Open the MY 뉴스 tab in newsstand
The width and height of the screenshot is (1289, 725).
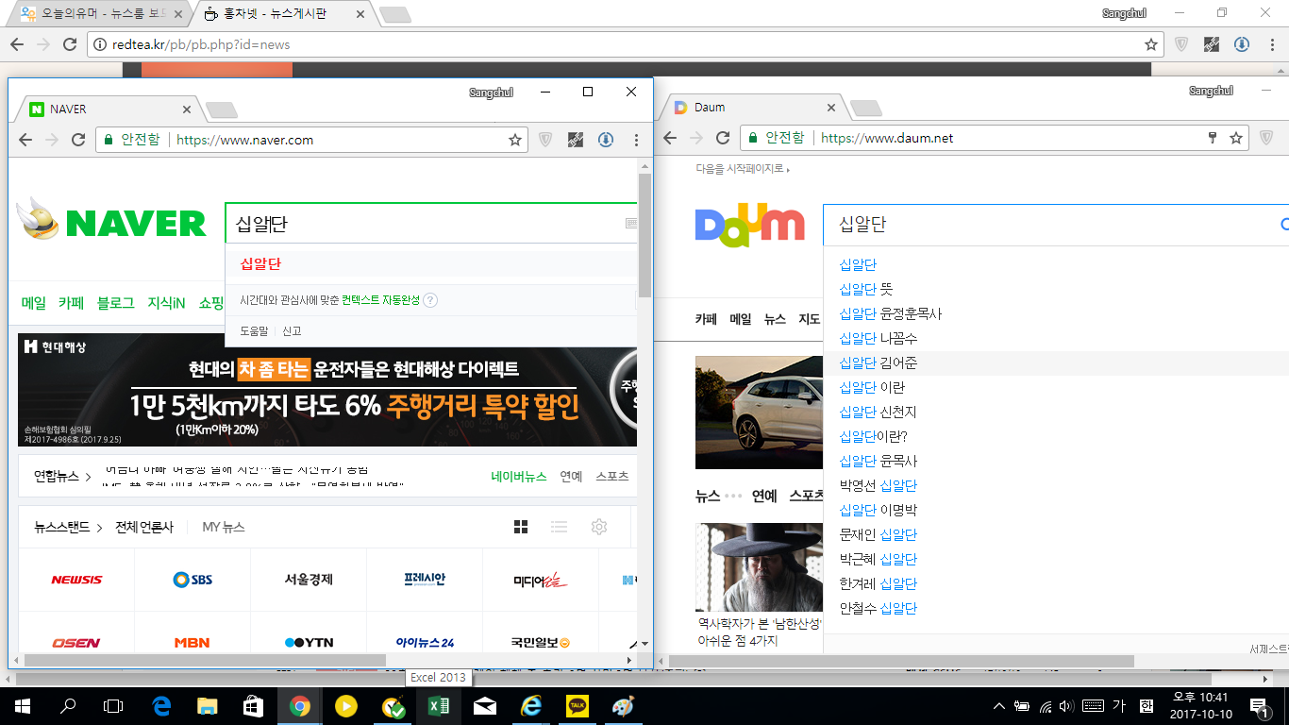224,527
